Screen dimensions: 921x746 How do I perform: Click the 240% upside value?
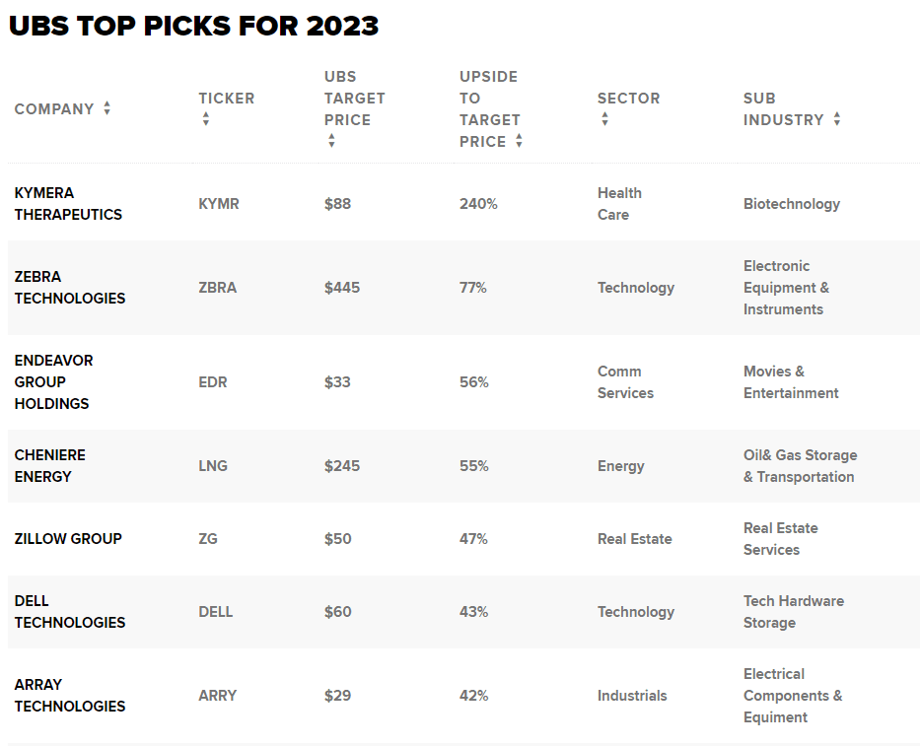click(478, 204)
